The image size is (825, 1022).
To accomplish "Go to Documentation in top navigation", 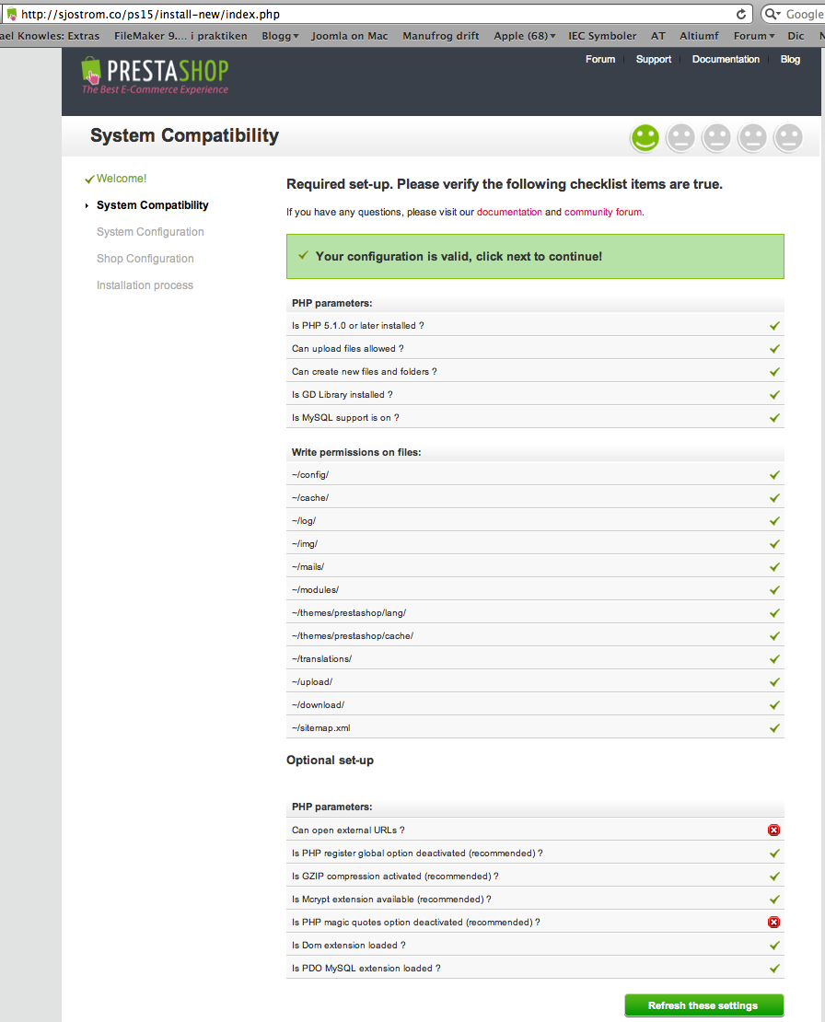I will pyautogui.click(x=726, y=59).
